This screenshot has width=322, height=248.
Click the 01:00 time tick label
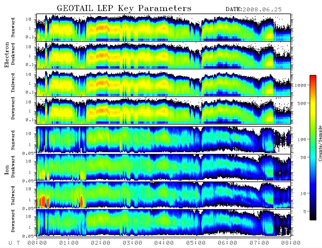tap(69, 243)
